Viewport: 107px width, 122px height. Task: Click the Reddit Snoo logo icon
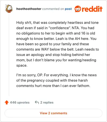78,9
